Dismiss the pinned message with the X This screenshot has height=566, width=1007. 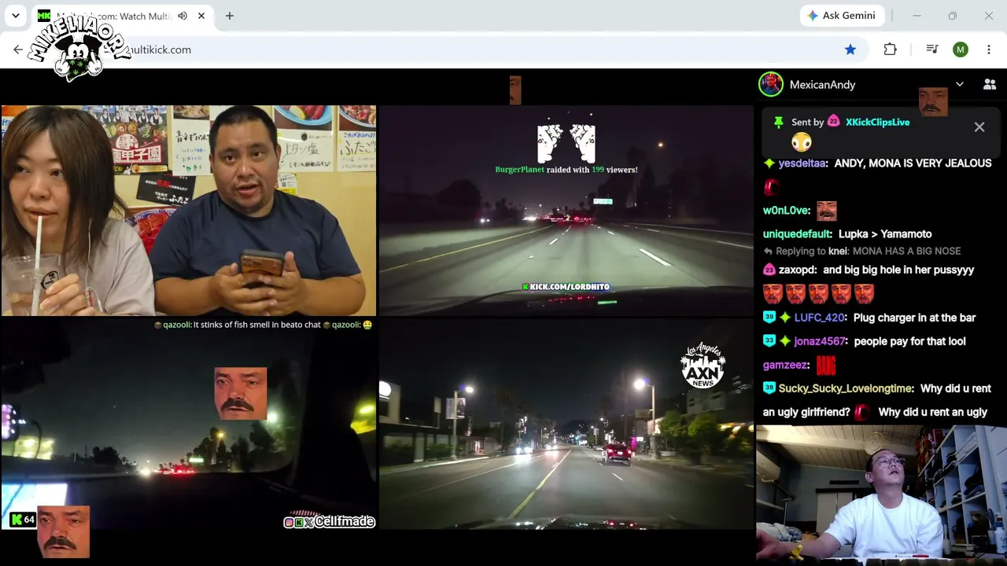pyautogui.click(x=979, y=127)
